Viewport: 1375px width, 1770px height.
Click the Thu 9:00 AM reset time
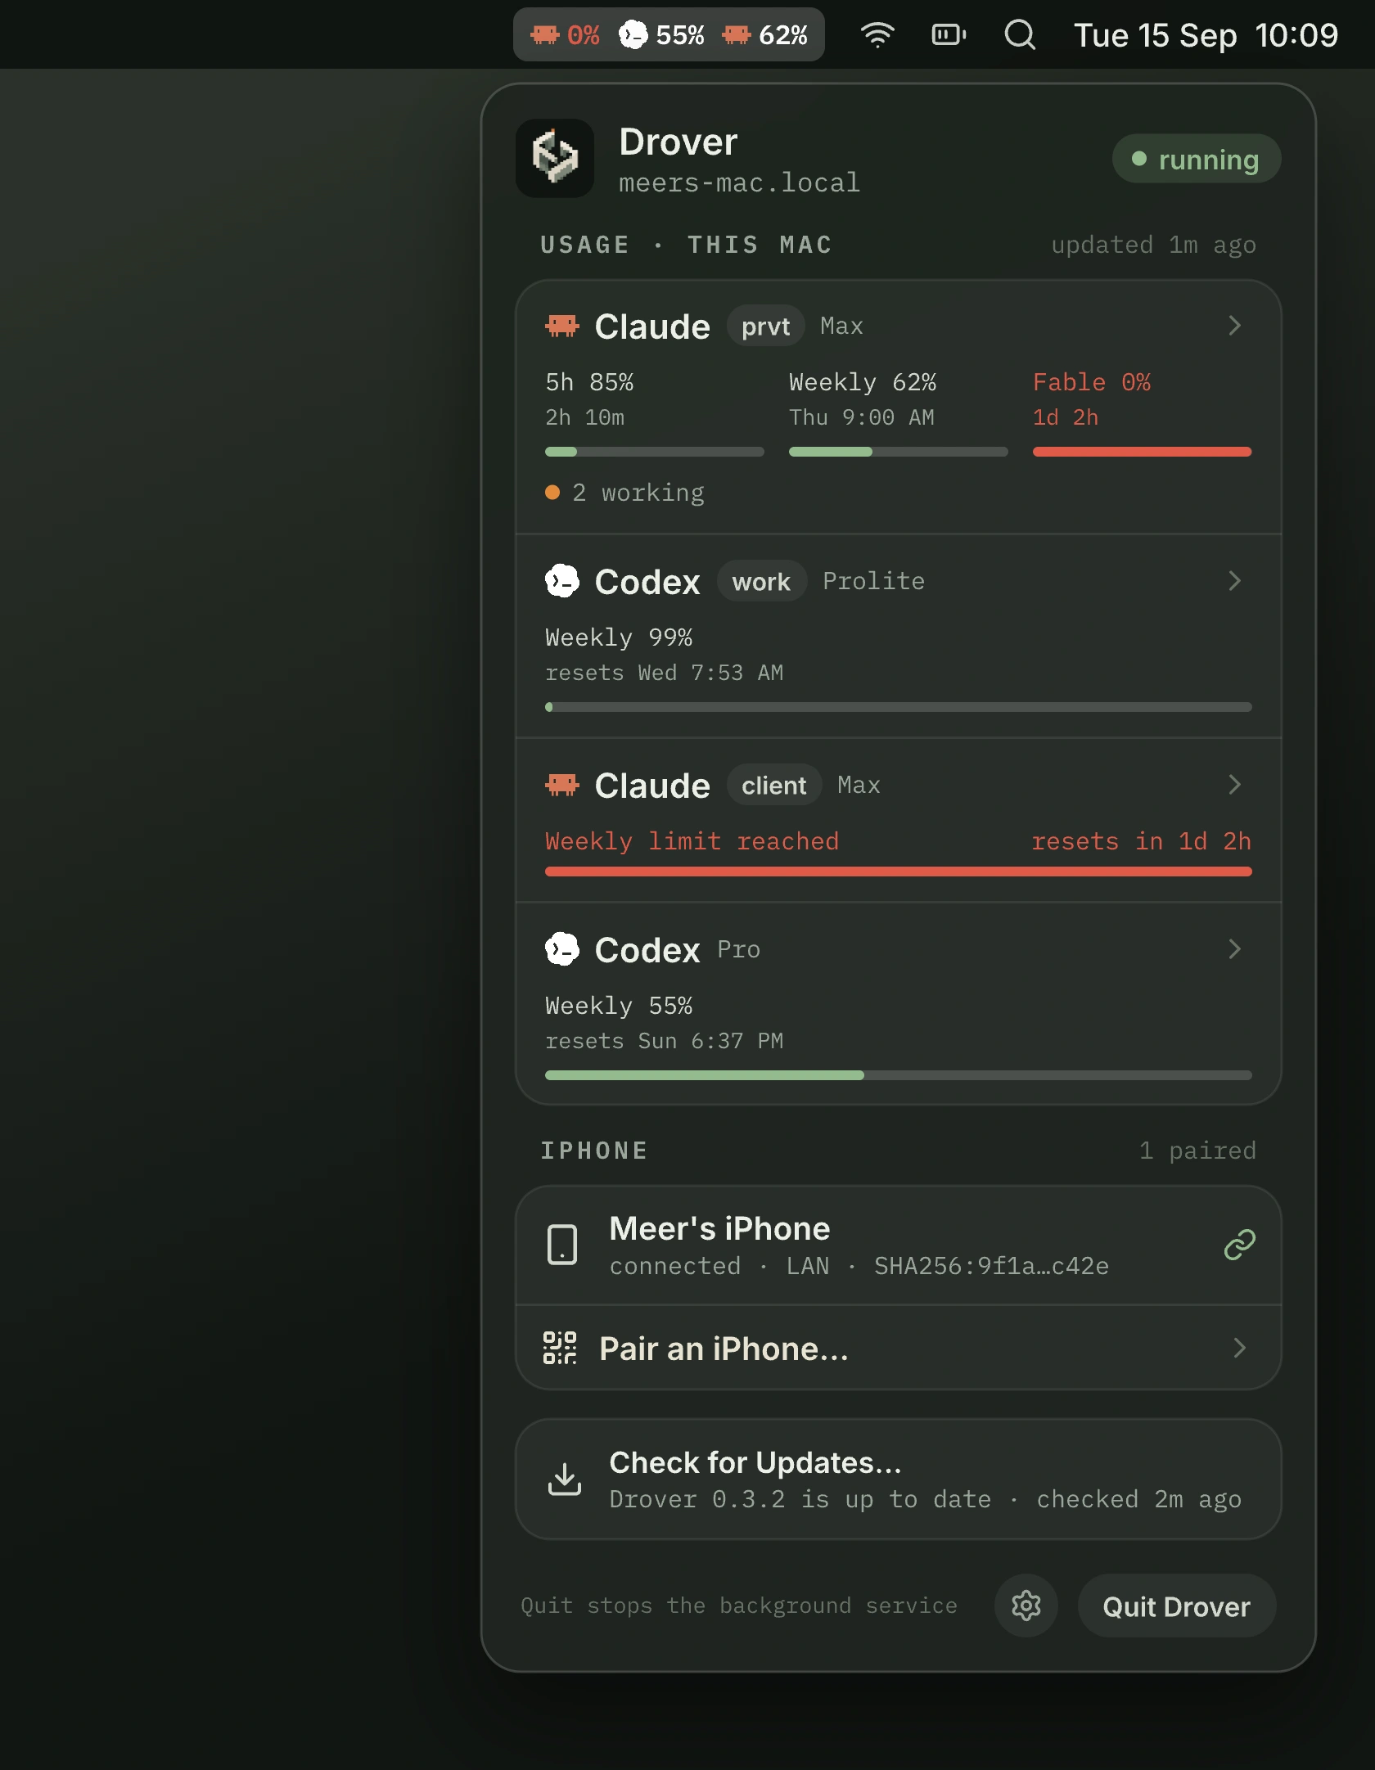861,417
